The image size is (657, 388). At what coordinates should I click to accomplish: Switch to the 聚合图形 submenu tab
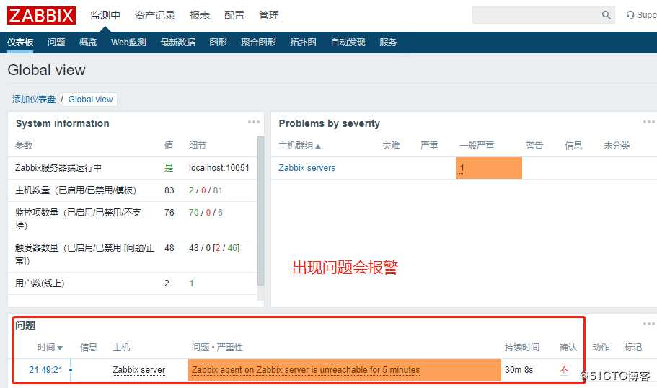click(258, 43)
